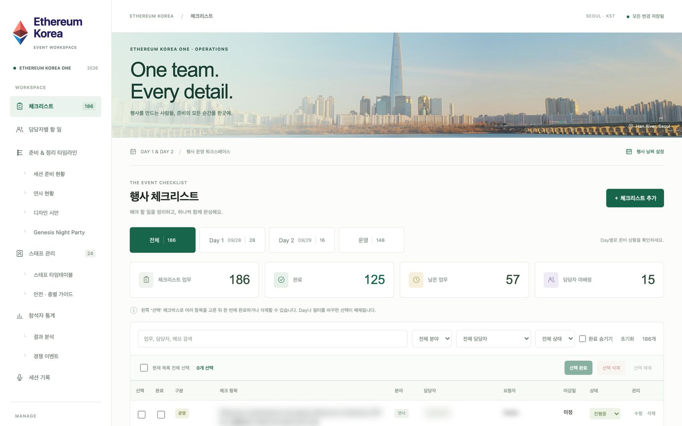Open 디자인 시안 in the sidebar
This screenshot has height=426, width=682.
pyautogui.click(x=46, y=213)
